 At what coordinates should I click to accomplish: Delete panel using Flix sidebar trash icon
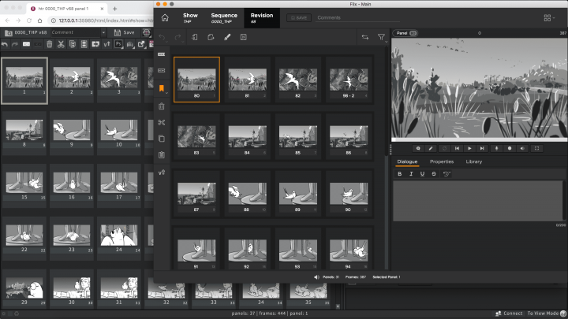click(x=161, y=106)
